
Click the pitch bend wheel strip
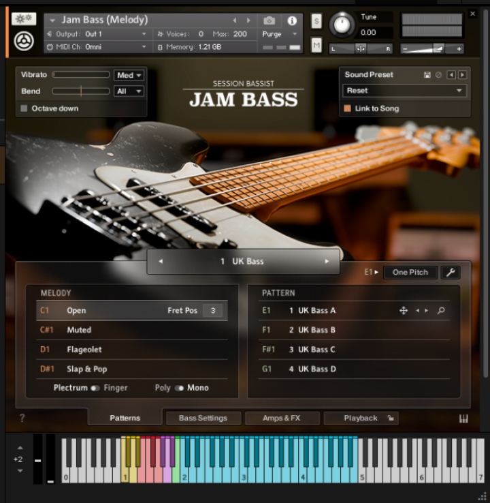[38, 459]
